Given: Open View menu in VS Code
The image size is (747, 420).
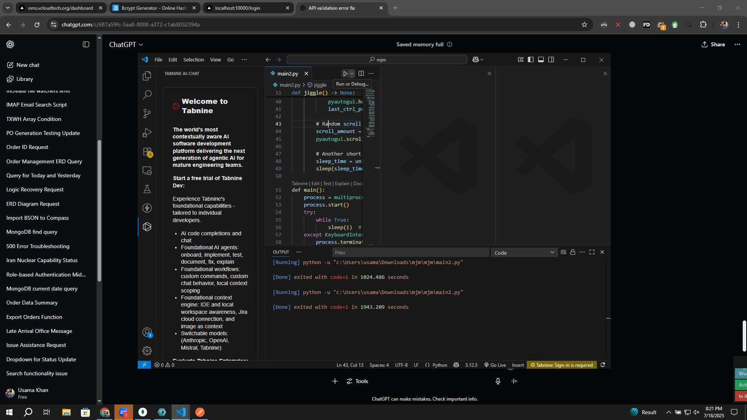Looking at the screenshot, I should click(x=215, y=59).
